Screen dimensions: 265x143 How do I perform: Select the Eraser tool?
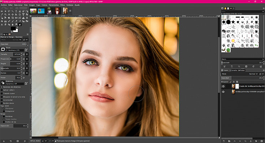tap(16, 21)
